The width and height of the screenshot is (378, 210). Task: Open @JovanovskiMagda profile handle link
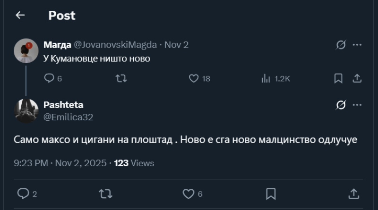115,45
